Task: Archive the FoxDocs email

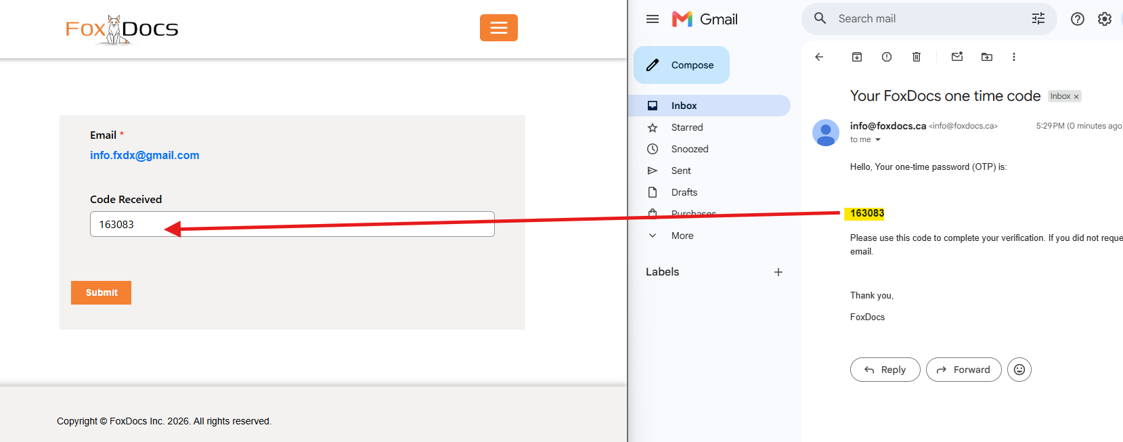Action: (857, 57)
